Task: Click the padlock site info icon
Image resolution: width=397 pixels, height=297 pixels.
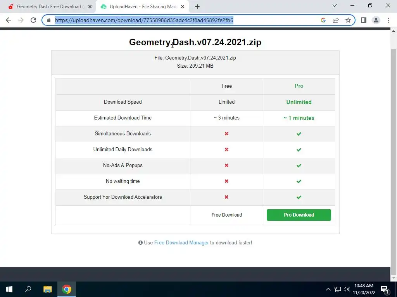Action: pyautogui.click(x=49, y=20)
